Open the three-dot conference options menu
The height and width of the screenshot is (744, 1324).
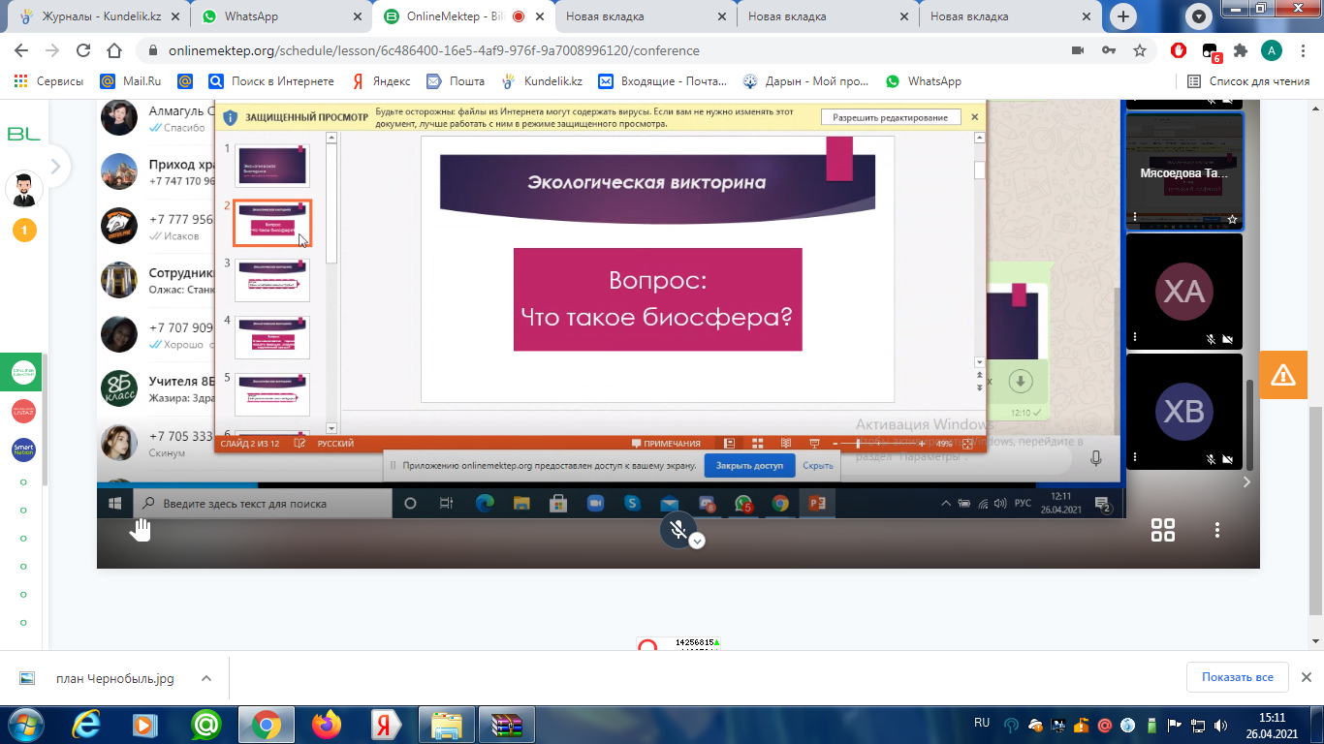click(x=1216, y=530)
